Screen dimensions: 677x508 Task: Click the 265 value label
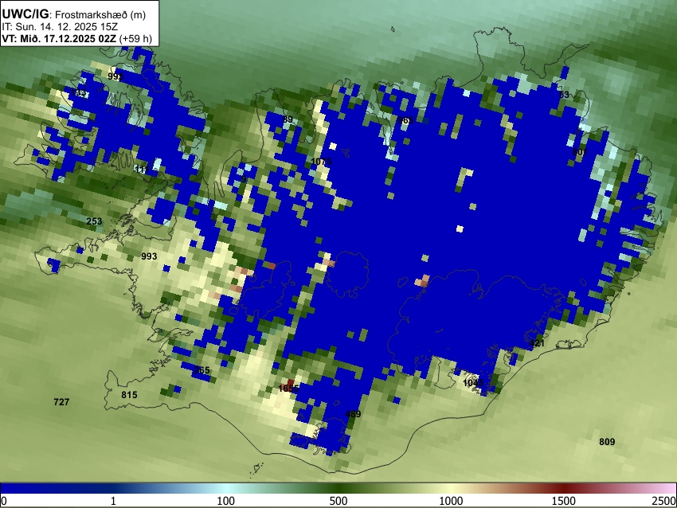click(202, 370)
